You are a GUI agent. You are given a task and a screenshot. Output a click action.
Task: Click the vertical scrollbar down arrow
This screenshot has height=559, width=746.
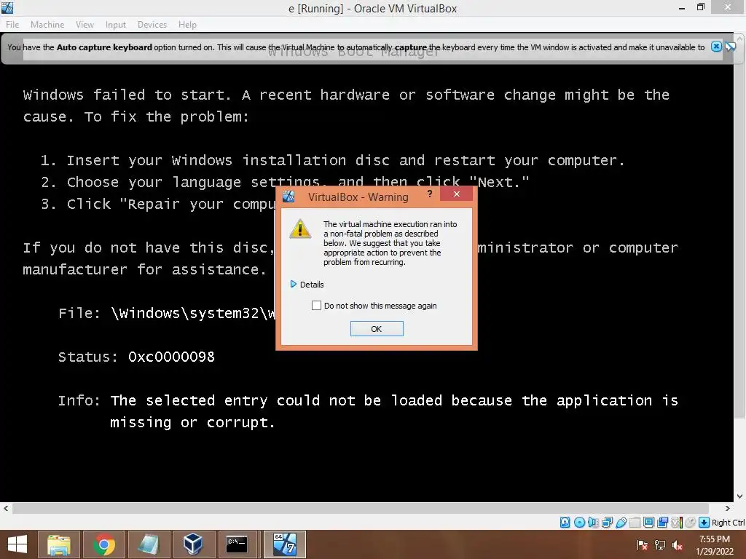pyautogui.click(x=740, y=496)
